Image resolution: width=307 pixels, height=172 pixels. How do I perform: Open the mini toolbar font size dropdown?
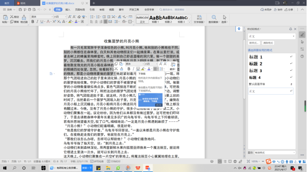click(x=157, y=64)
